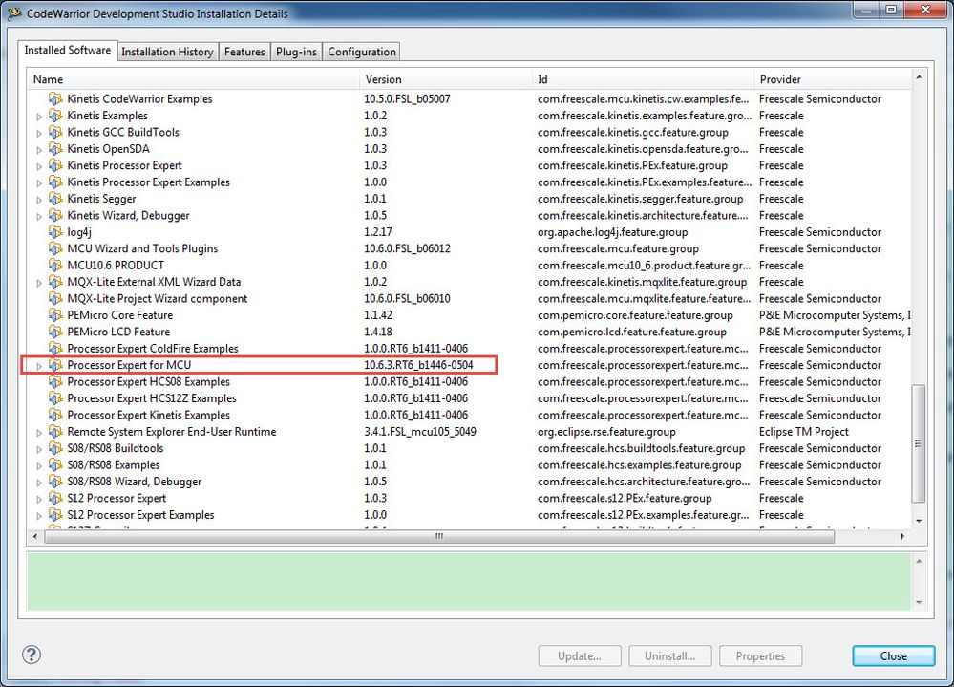Select the id com.pemicro.core.feature.feature.group
Image resolution: width=954 pixels, height=687 pixels.
tap(635, 315)
